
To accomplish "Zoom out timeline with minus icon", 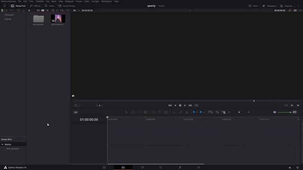I will 229,112.
